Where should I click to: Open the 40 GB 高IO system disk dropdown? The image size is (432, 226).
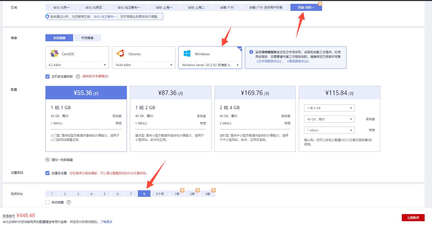tap(329, 119)
